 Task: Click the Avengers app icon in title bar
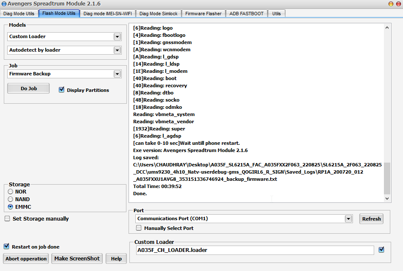coord(4,4)
